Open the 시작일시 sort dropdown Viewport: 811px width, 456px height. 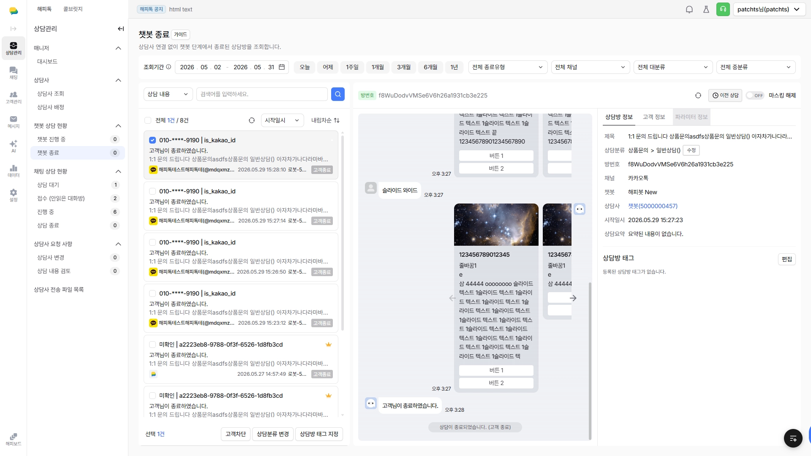click(282, 120)
